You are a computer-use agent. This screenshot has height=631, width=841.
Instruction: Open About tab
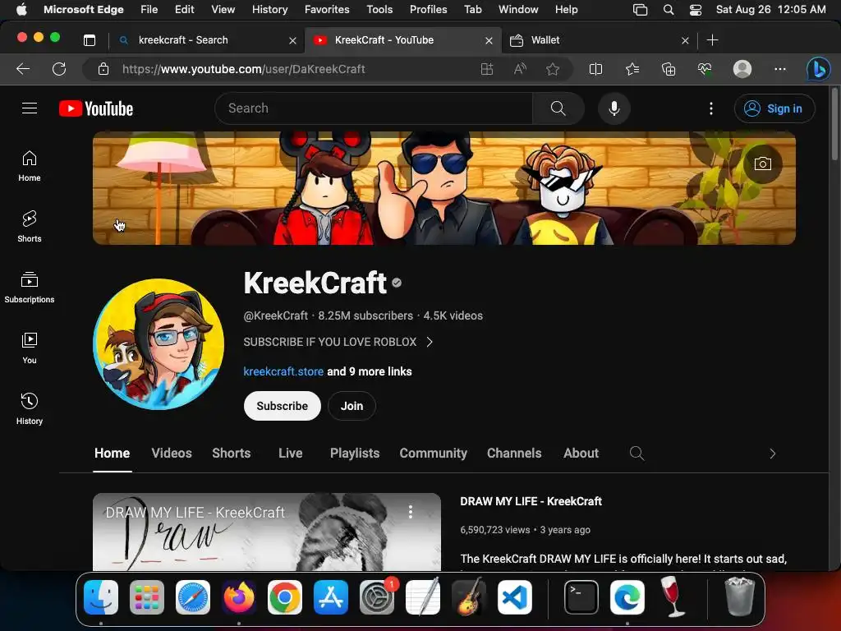point(581,454)
